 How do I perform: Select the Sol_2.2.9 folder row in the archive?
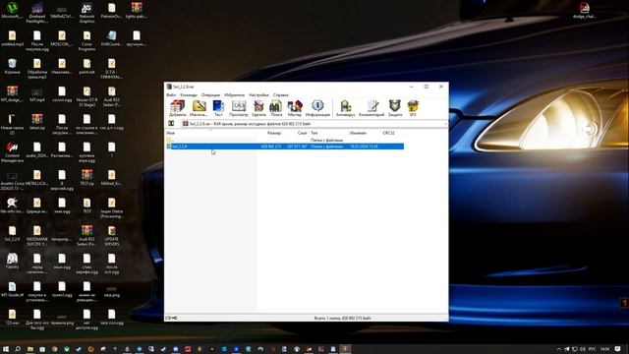(285, 147)
